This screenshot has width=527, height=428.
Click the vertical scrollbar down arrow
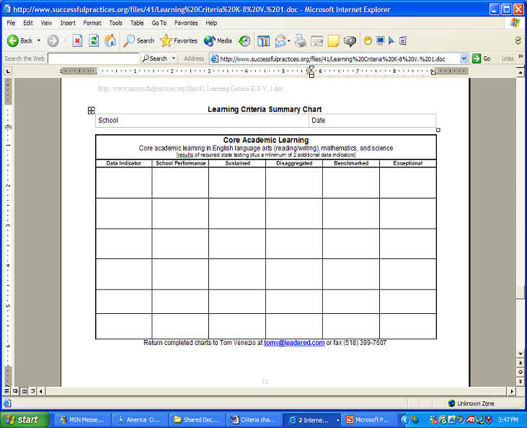click(x=521, y=354)
